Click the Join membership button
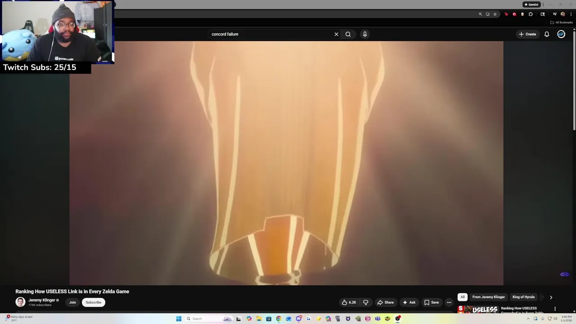This screenshot has width=576, height=324. pos(72,302)
